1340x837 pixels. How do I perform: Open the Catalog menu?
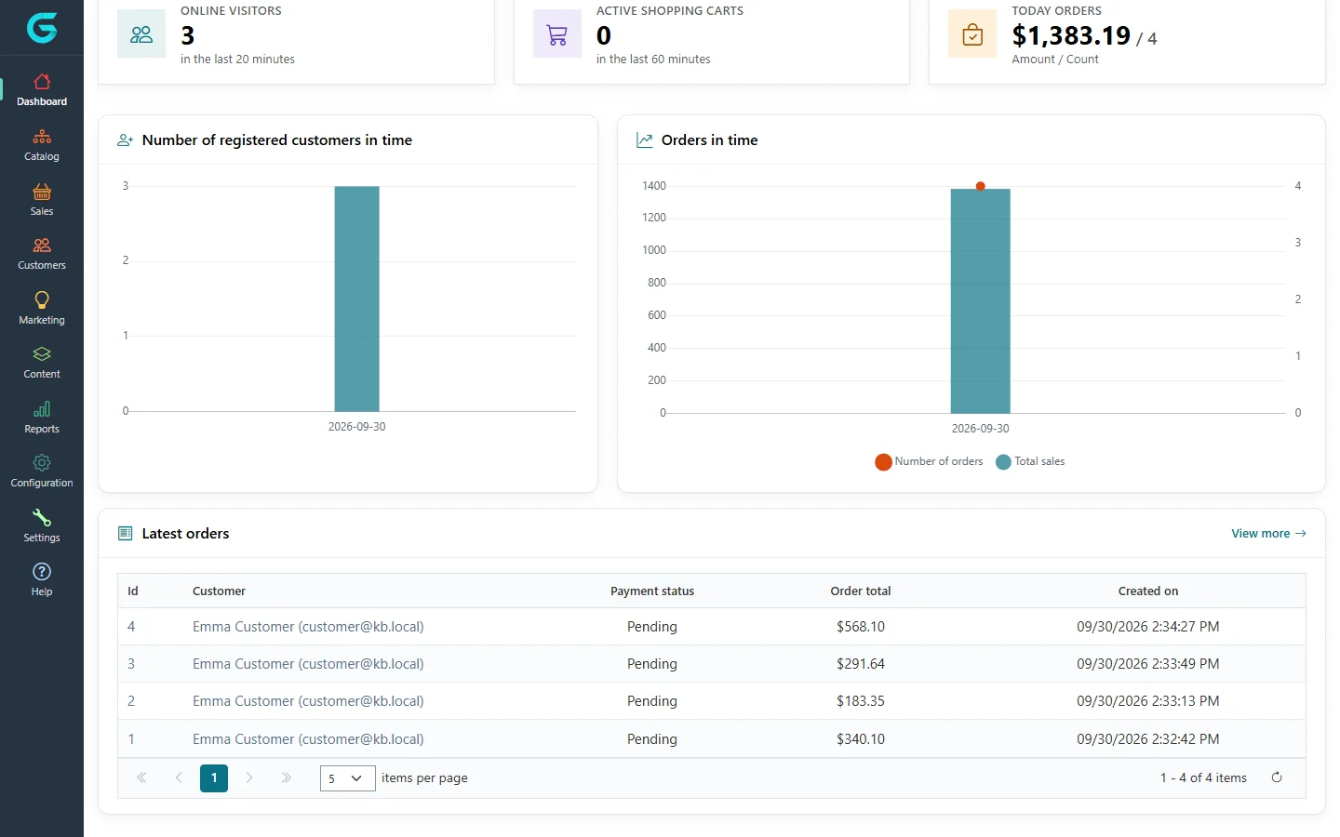coord(42,145)
